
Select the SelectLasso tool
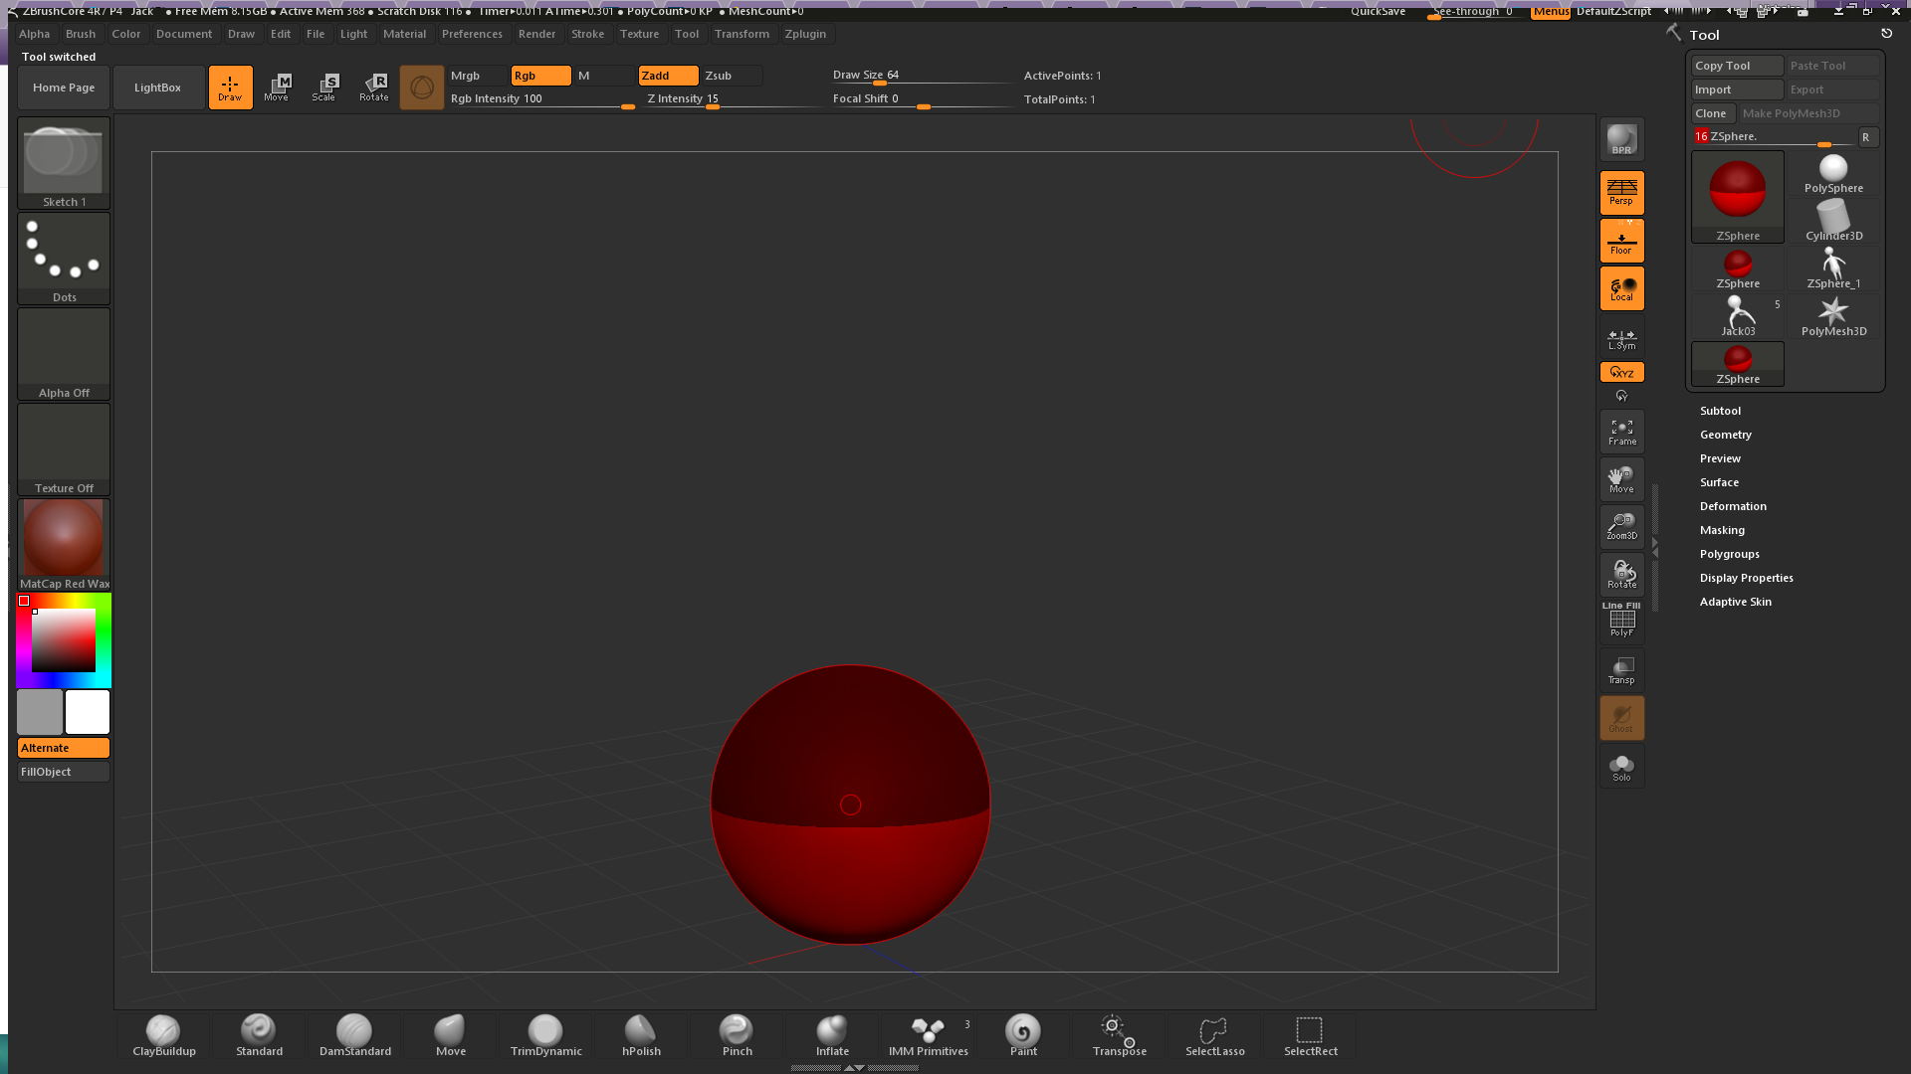pos(1214,1035)
